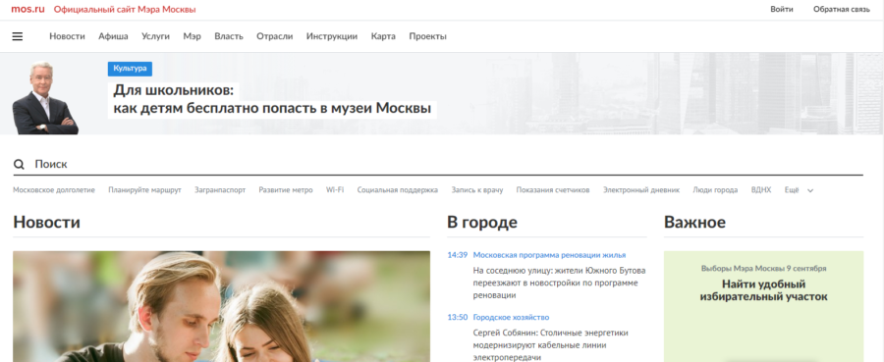884x362 pixels.
Task: Open the Афиша menu item
Action: click(113, 36)
